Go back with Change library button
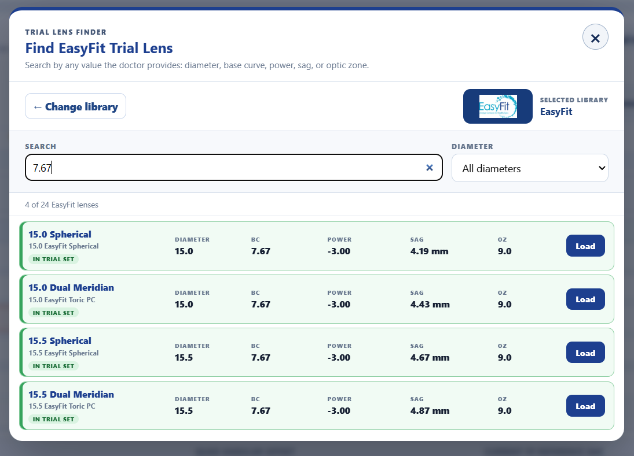 click(76, 106)
